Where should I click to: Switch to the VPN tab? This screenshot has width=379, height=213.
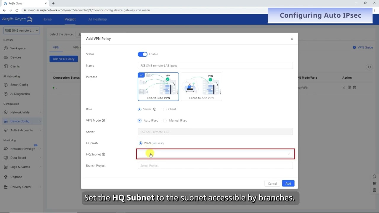pos(56,47)
